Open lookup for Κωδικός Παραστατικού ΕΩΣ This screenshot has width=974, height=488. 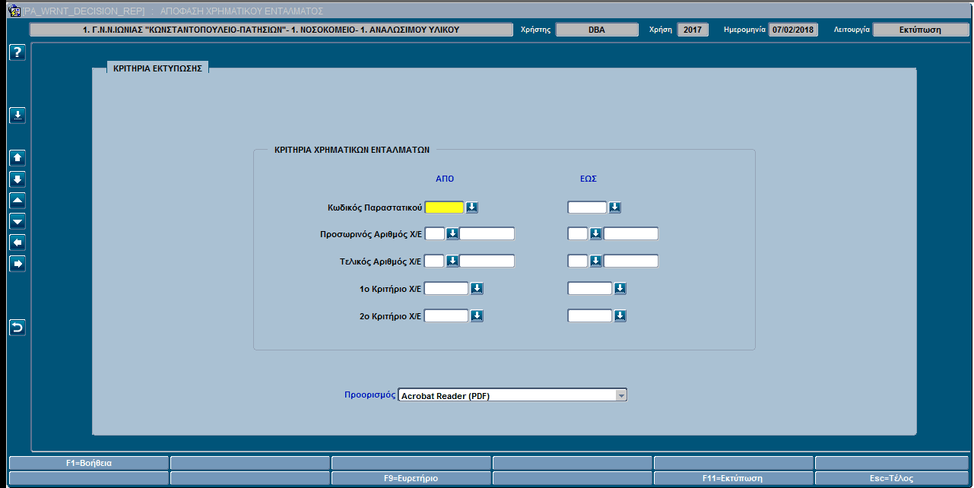point(614,207)
